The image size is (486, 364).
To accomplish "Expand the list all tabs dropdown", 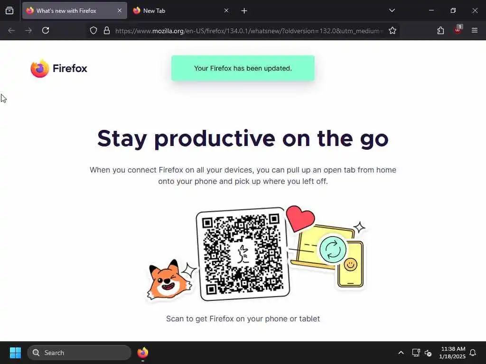I will click(x=392, y=10).
